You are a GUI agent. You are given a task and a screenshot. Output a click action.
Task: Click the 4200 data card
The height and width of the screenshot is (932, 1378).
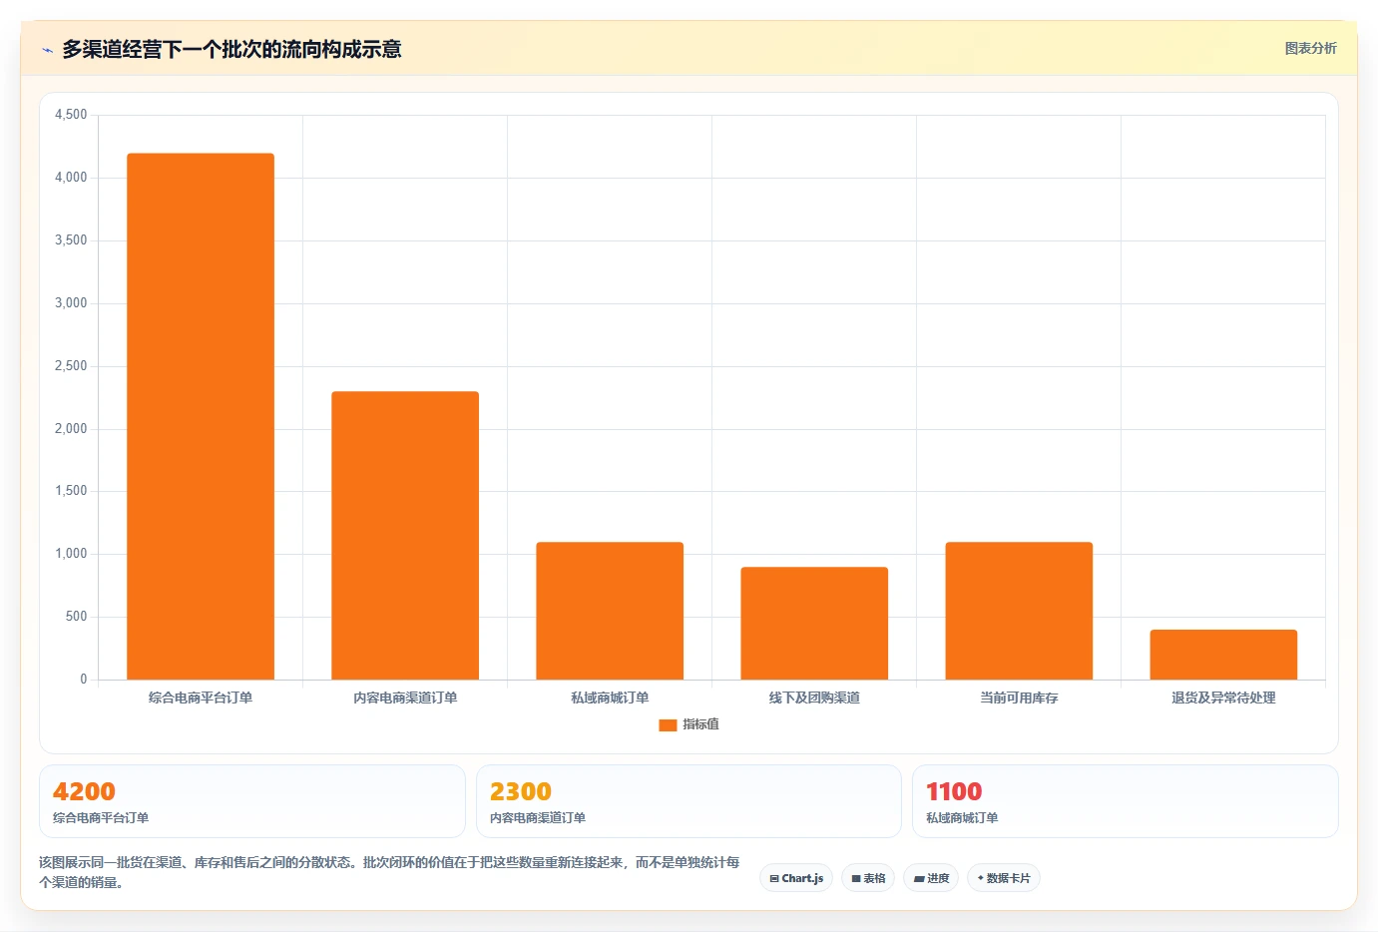(x=252, y=801)
